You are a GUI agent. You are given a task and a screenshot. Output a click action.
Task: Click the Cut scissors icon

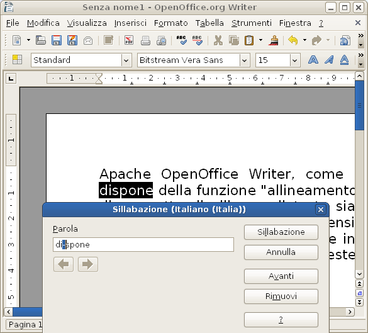[x=218, y=40]
